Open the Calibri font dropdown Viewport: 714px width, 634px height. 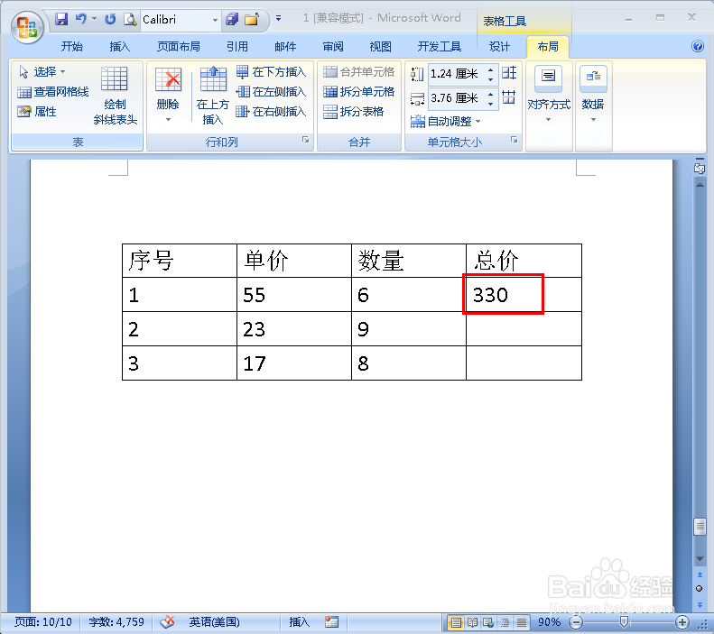click(215, 20)
